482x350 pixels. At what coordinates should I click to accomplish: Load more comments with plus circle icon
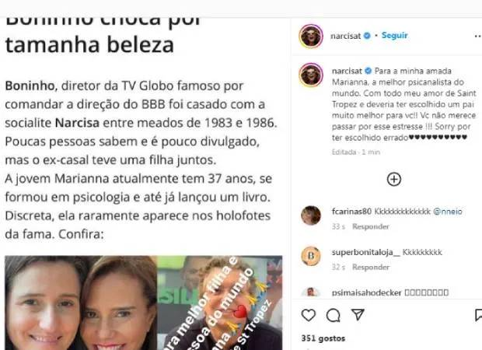point(394,180)
